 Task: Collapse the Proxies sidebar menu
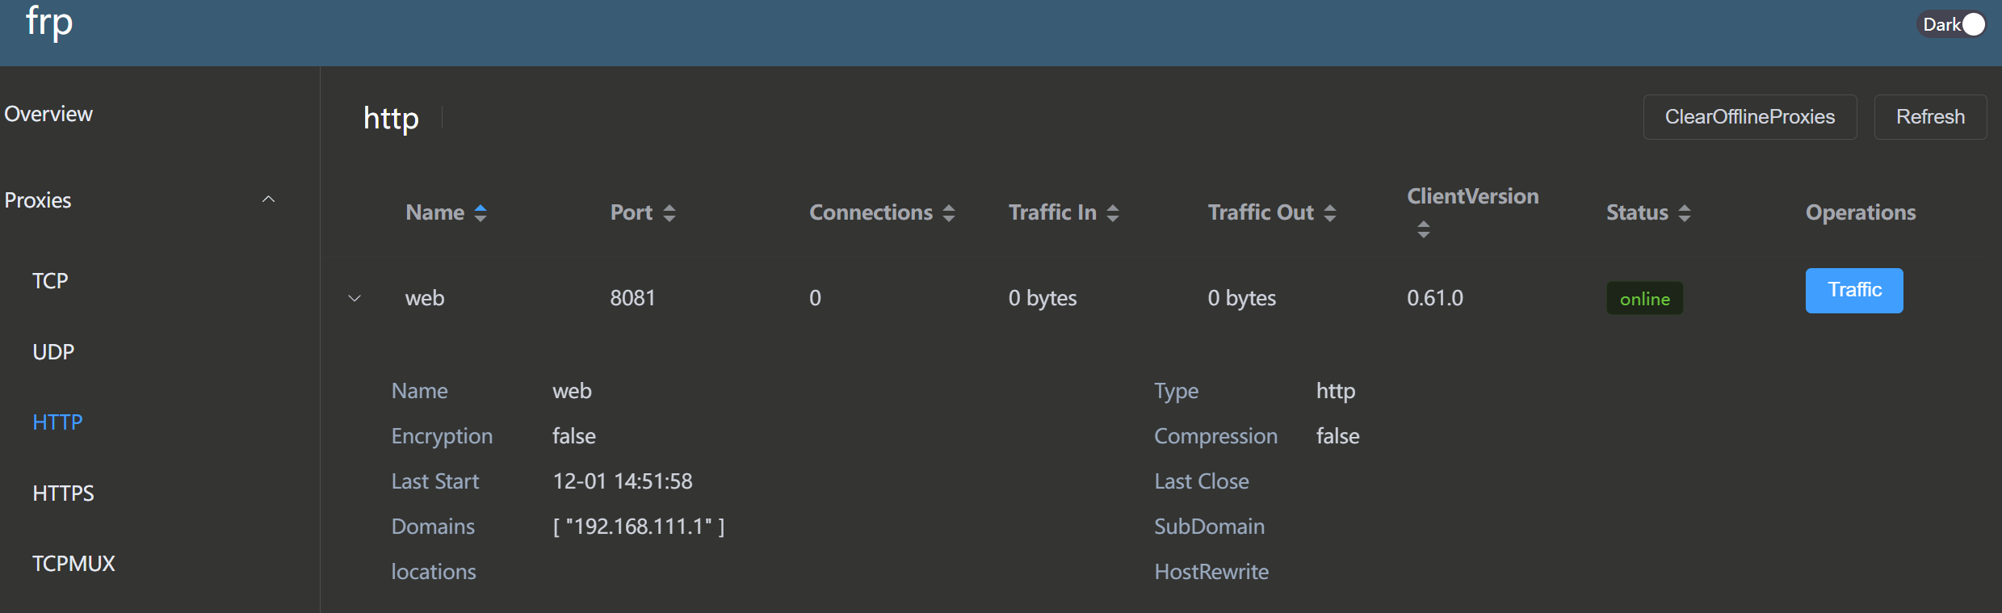point(268,199)
